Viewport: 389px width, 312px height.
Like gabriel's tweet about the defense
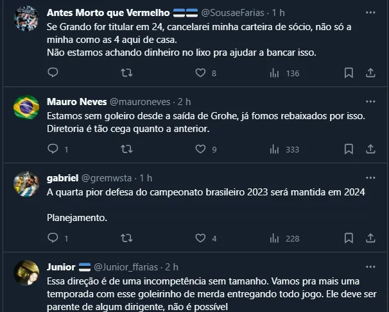pos(200,238)
